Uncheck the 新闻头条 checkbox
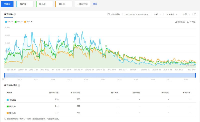This screenshot has width=200, height=122. pyautogui.click(x=176, y=22)
